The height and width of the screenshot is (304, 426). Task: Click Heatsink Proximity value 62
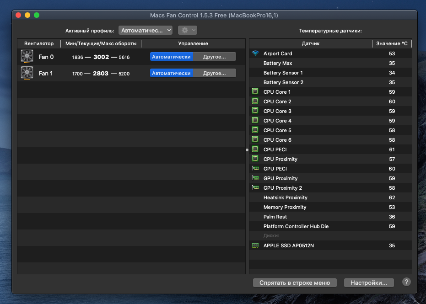point(392,197)
